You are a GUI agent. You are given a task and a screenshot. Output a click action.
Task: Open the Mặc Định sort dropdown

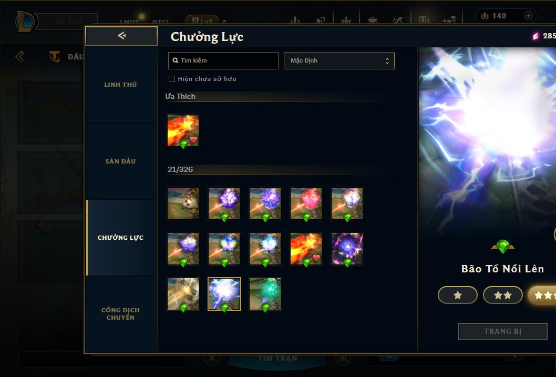pos(339,60)
